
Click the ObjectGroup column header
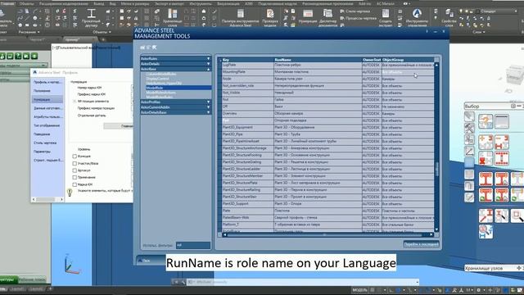coord(408,60)
